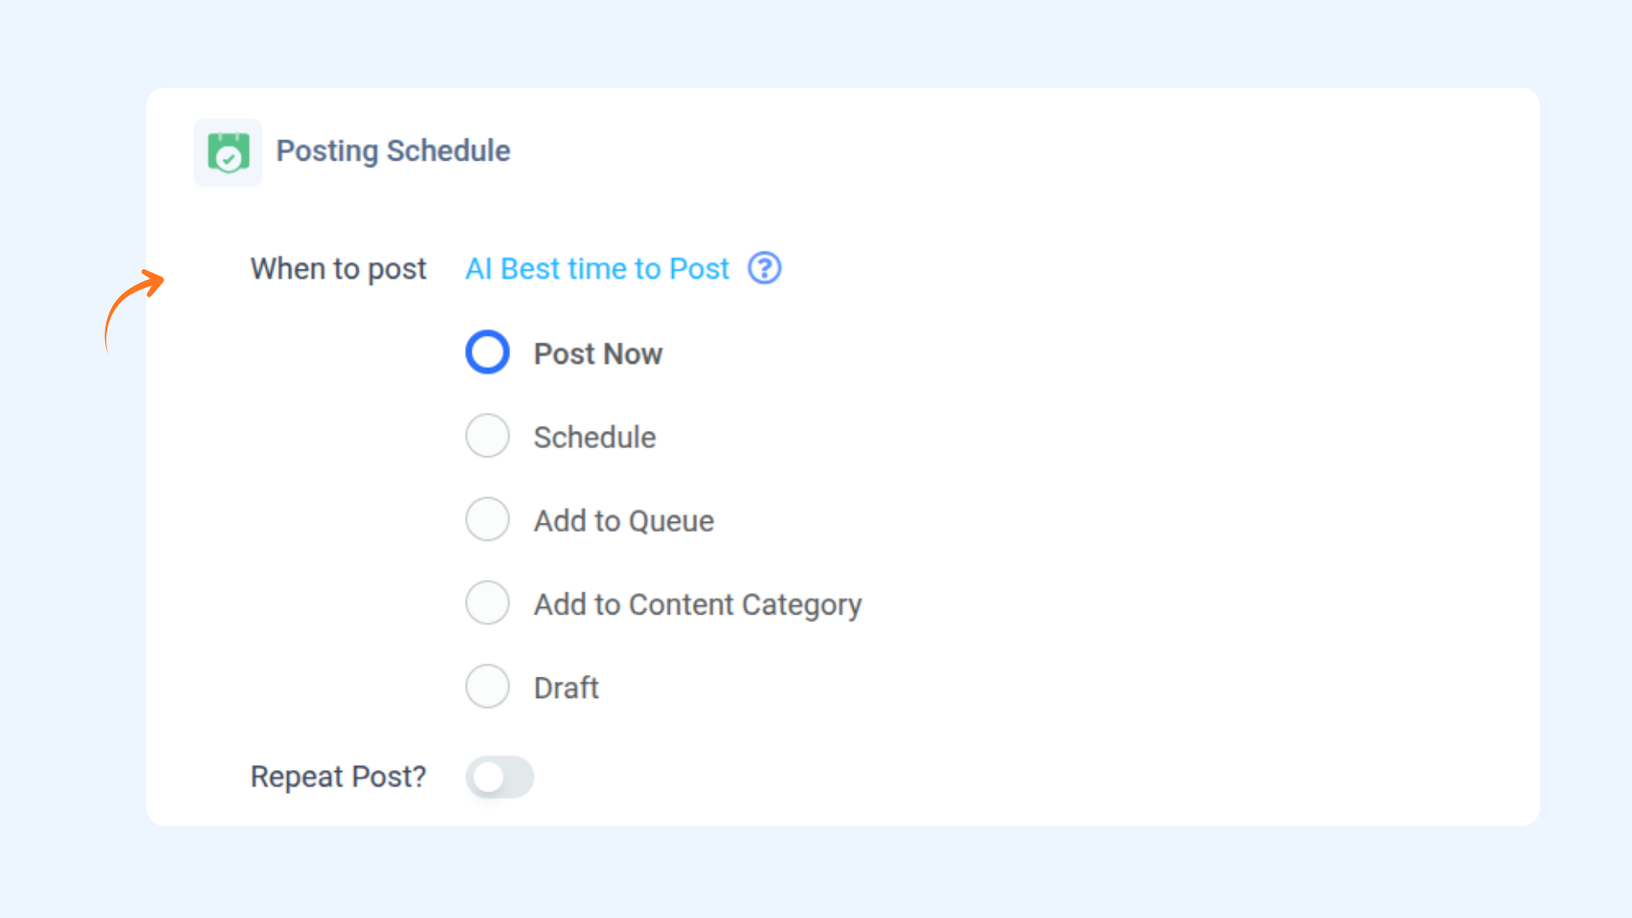Click the When to post label
Image resolution: width=1632 pixels, height=918 pixels.
tap(337, 269)
